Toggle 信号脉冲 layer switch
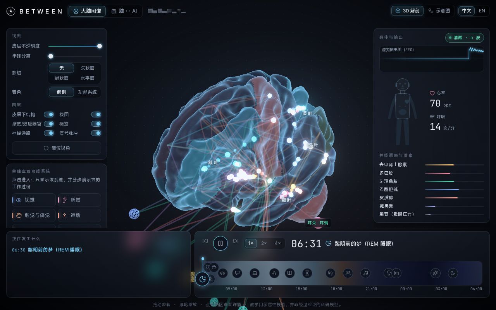 (96, 133)
